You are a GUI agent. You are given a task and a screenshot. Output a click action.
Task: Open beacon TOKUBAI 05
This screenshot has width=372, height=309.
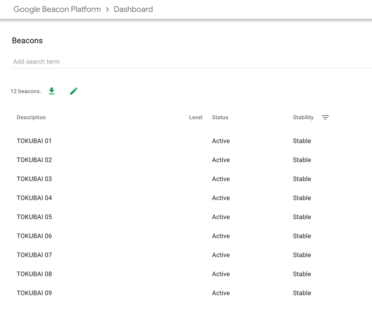point(34,217)
